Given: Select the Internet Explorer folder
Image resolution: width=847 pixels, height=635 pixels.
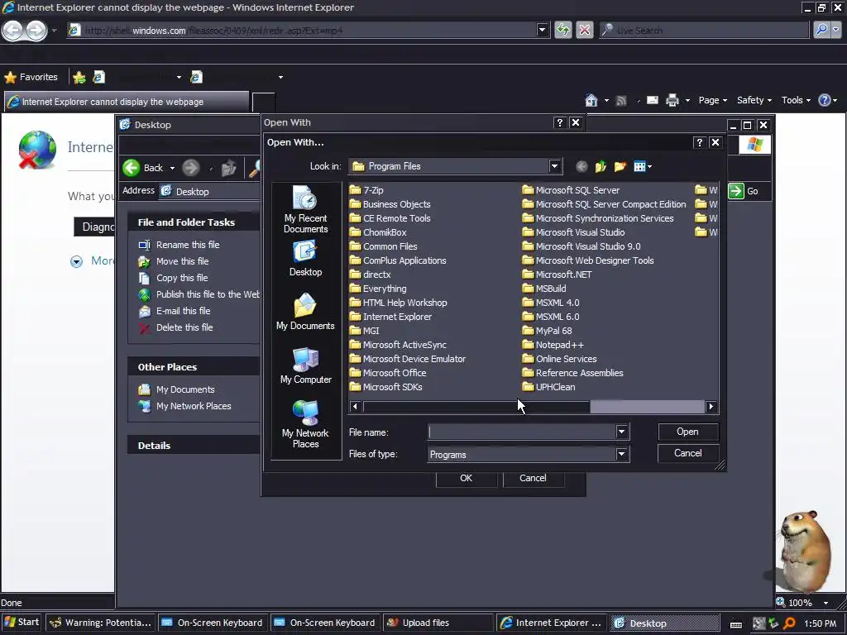Looking at the screenshot, I should click(x=391, y=317).
